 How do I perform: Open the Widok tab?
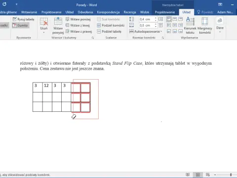pyautogui.click(x=145, y=12)
